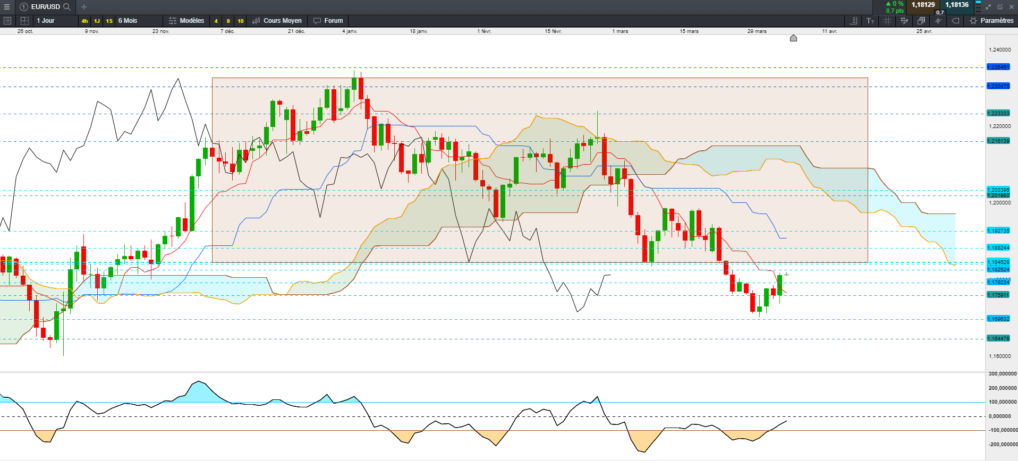Toggle the crosshair cursor tool
1018x461 pixels.
coord(938,21)
